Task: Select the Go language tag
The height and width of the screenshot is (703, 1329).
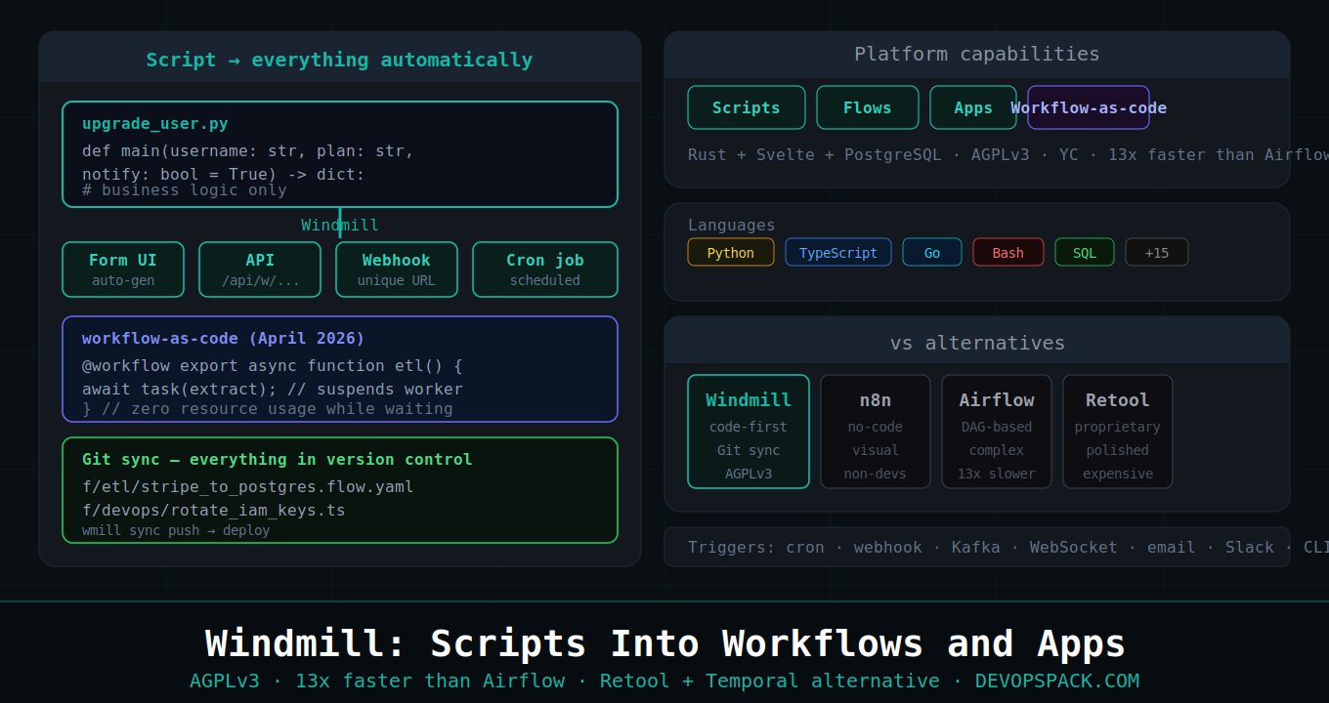Action: pos(932,252)
